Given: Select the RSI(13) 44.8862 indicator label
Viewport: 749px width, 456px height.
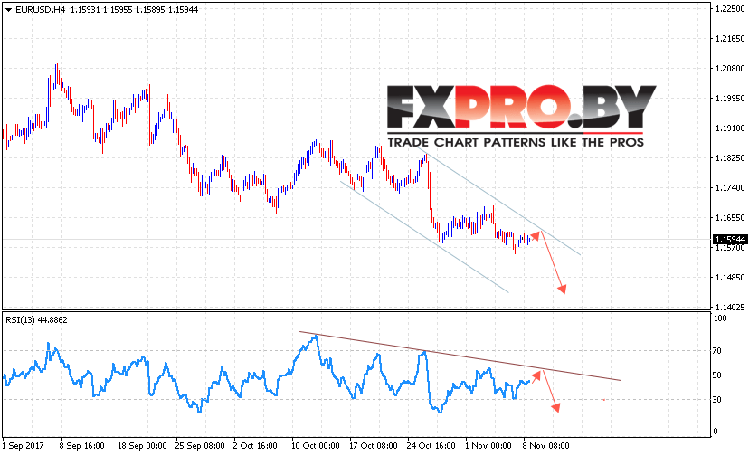Looking at the screenshot, I should pos(36,319).
